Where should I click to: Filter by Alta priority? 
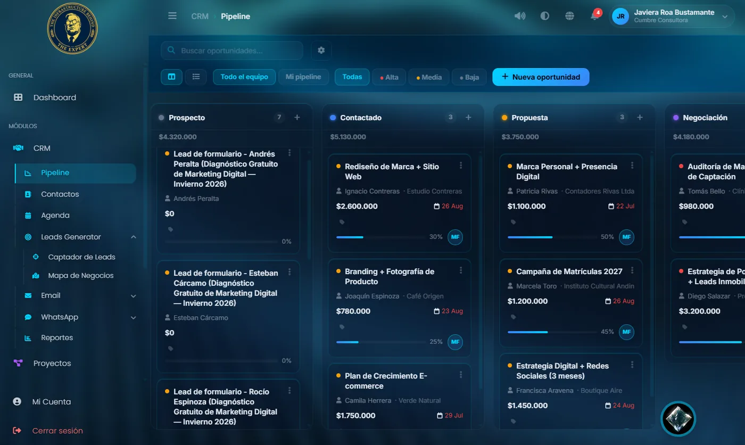389,77
